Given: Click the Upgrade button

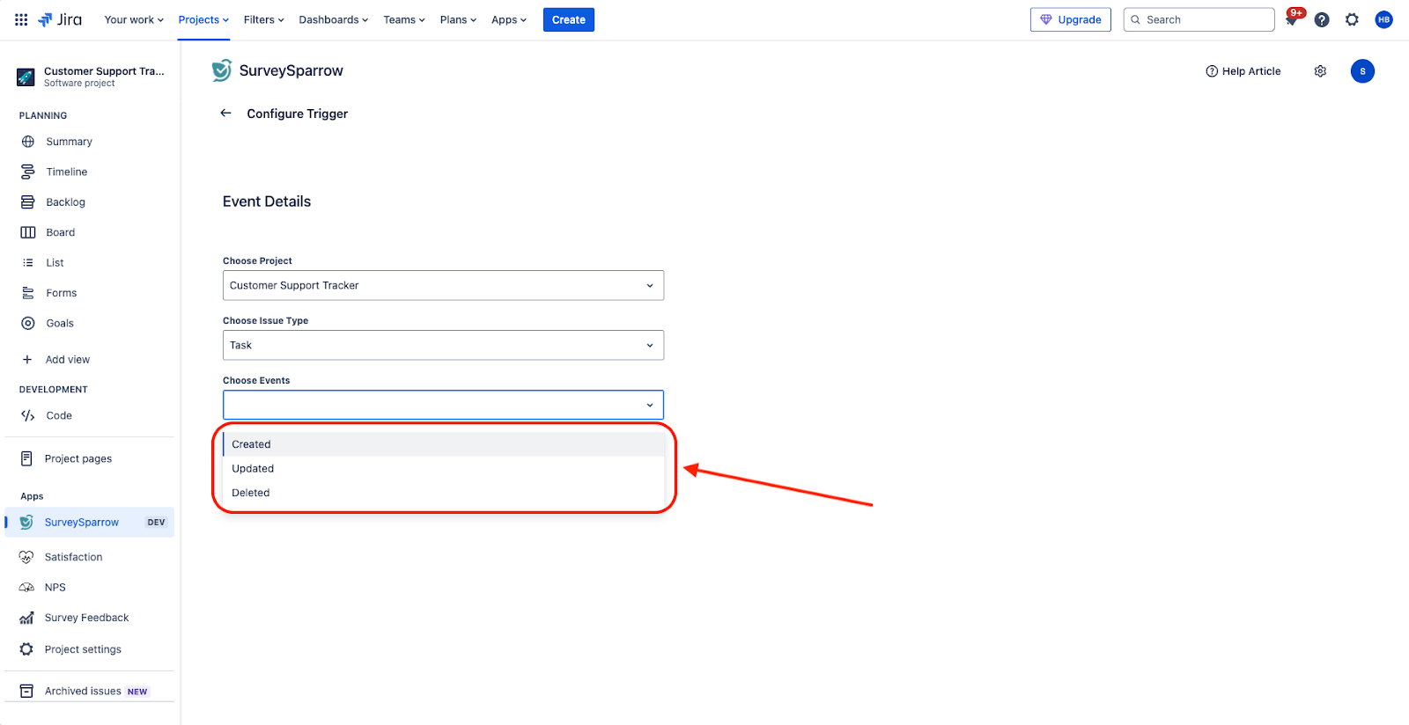Looking at the screenshot, I should pyautogui.click(x=1070, y=19).
